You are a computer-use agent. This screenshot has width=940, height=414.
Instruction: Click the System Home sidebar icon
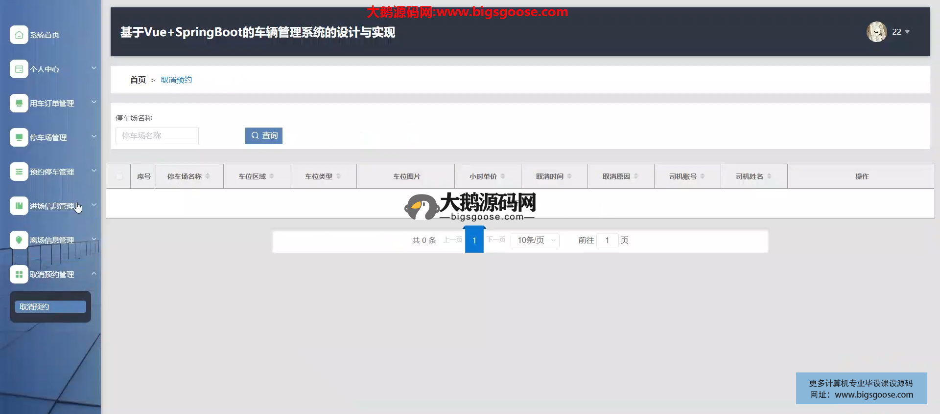tap(19, 35)
